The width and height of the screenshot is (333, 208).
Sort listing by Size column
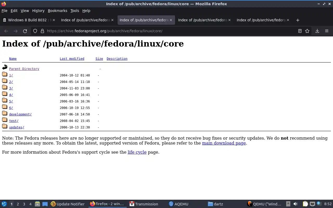(x=99, y=59)
